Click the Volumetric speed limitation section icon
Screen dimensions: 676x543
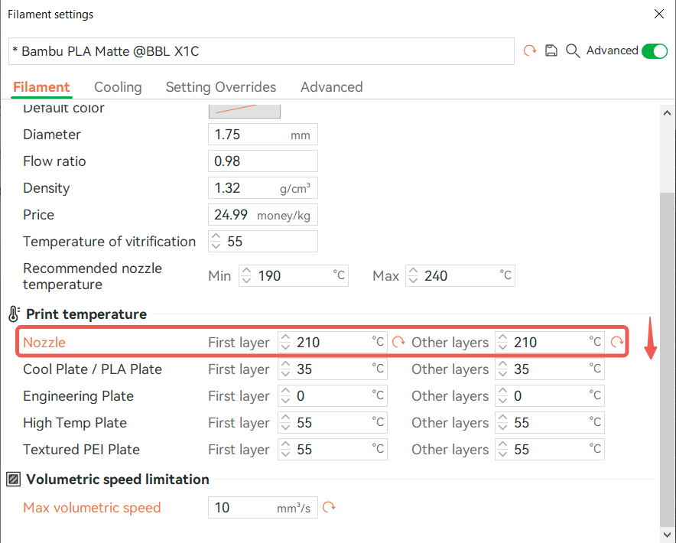tap(13, 480)
